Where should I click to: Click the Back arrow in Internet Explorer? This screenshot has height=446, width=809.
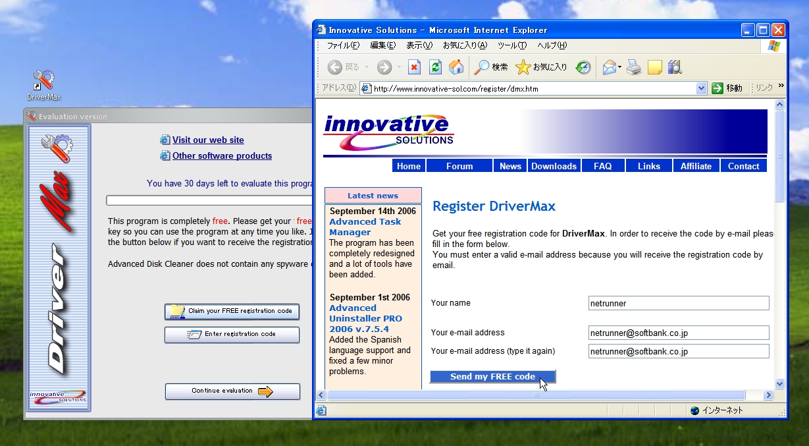pos(335,67)
